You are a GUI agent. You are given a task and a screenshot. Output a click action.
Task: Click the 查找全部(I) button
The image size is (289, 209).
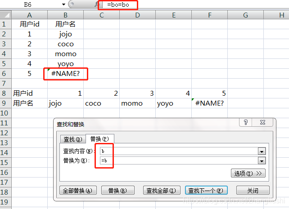point(162,190)
